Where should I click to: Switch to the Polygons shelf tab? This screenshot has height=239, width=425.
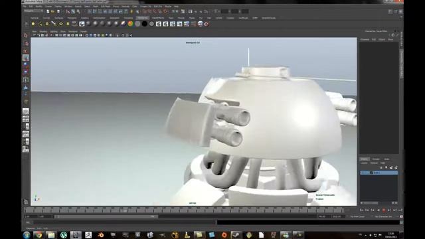coord(72,18)
